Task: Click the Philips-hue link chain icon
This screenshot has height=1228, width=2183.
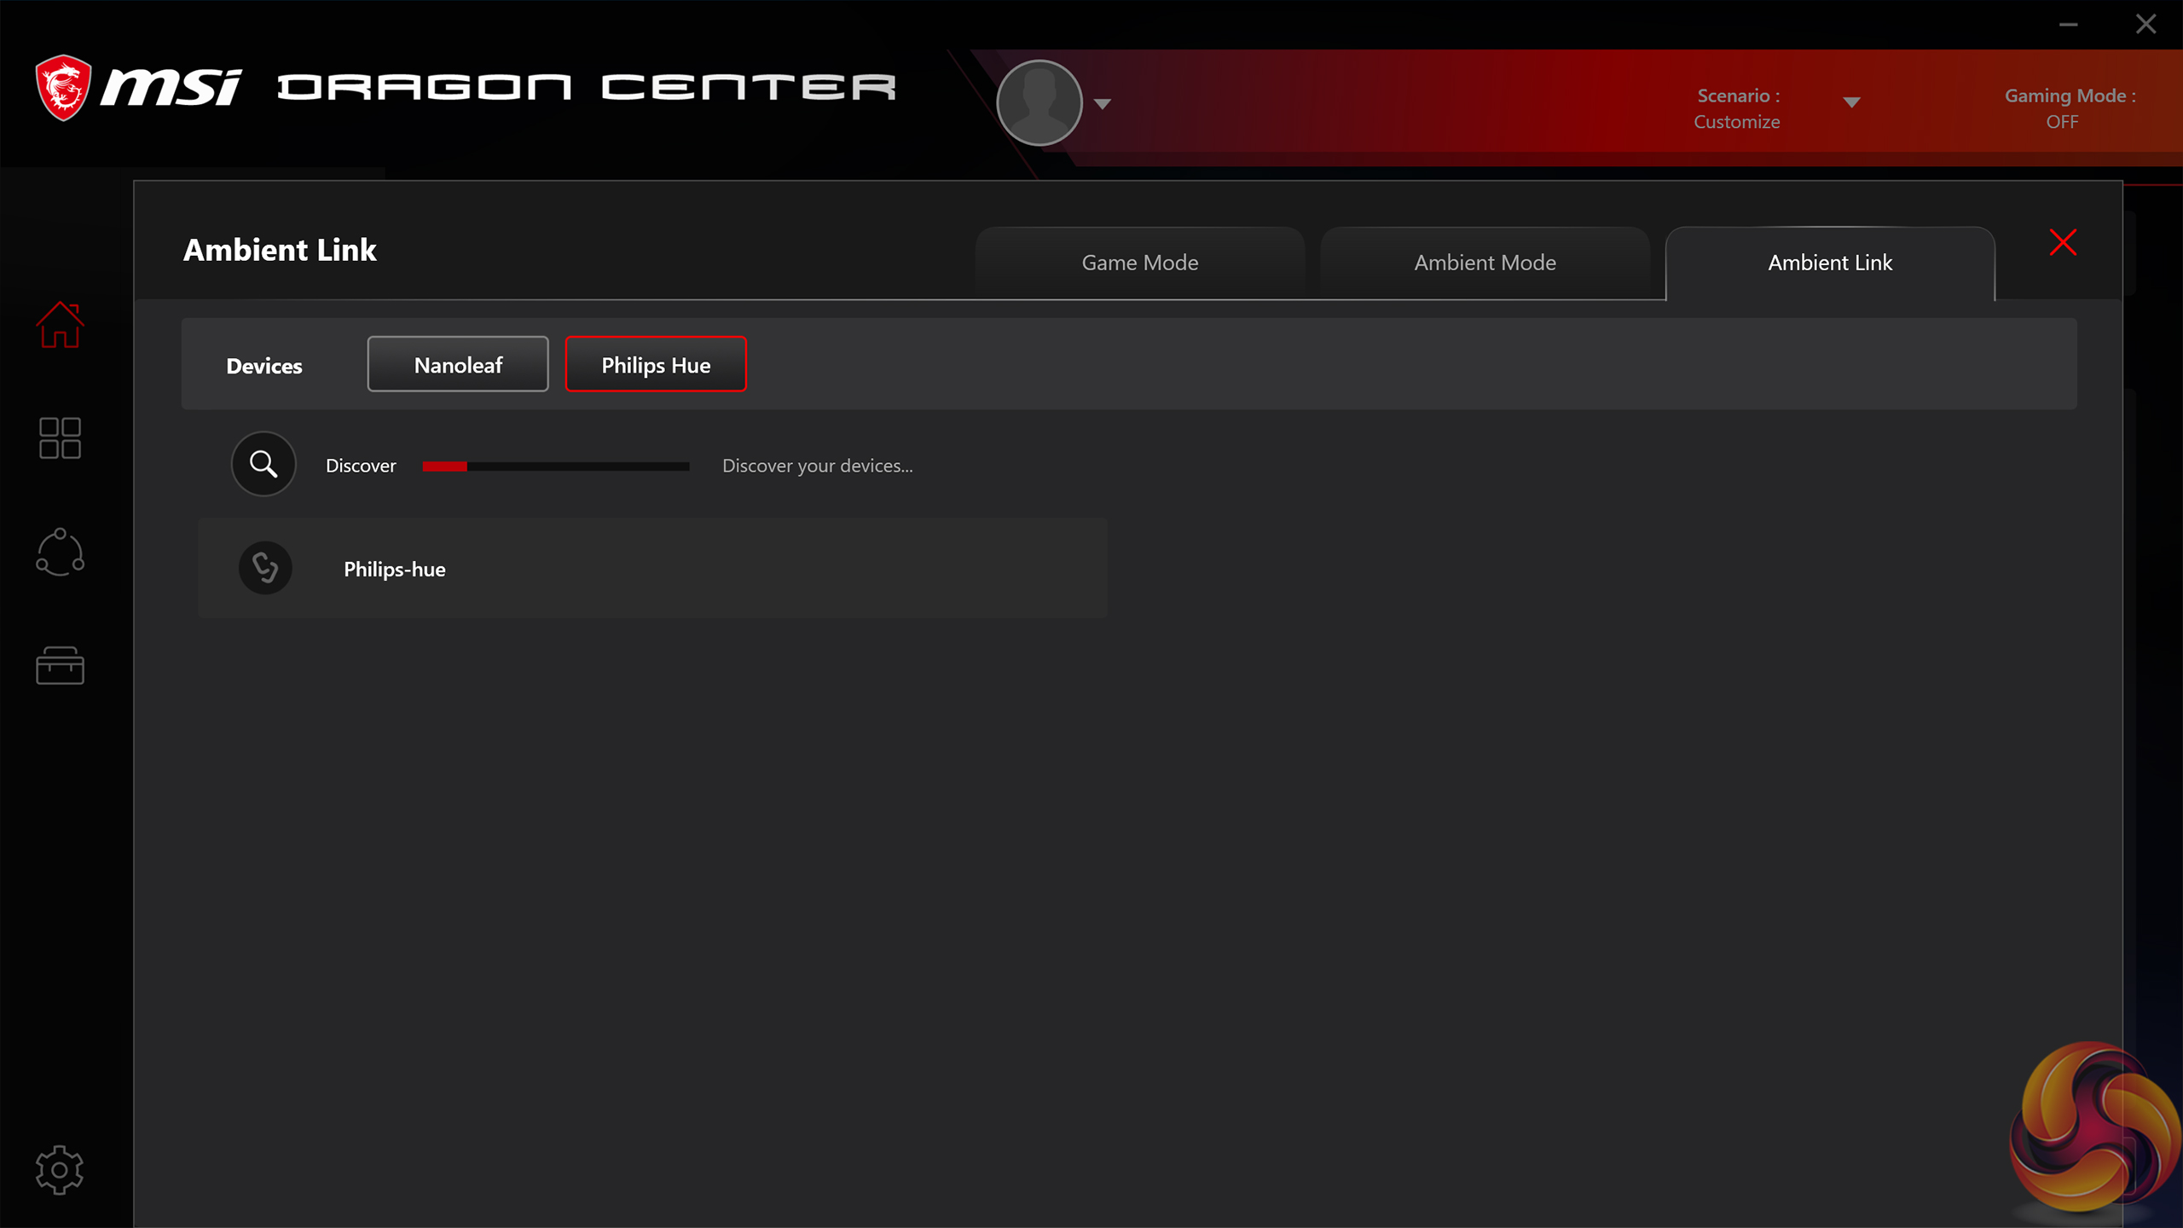Action: tap(265, 568)
